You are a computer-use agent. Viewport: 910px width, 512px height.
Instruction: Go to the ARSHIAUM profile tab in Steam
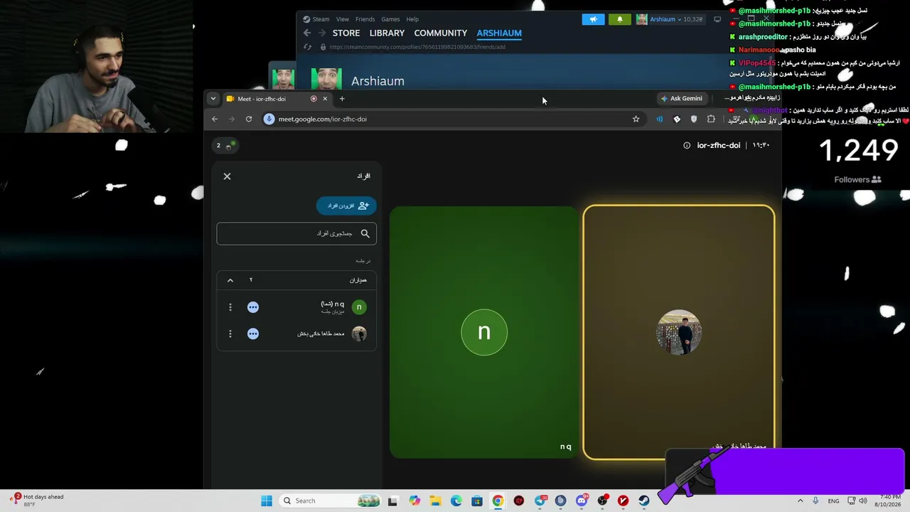coord(499,33)
